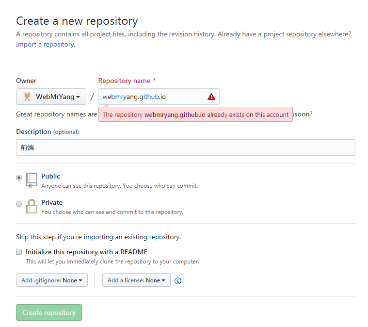
Task: Click the license info circle icon
Action: 178,280
